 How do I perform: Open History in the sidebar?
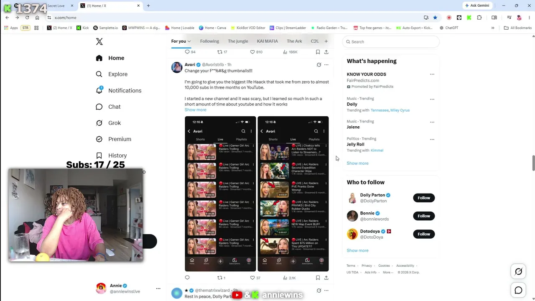tap(111, 156)
